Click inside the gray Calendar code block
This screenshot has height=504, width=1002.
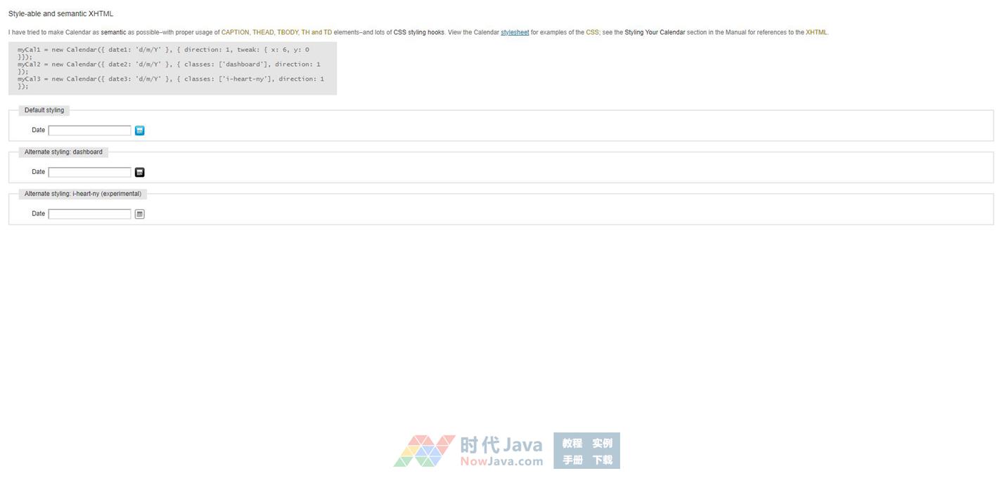(172, 68)
